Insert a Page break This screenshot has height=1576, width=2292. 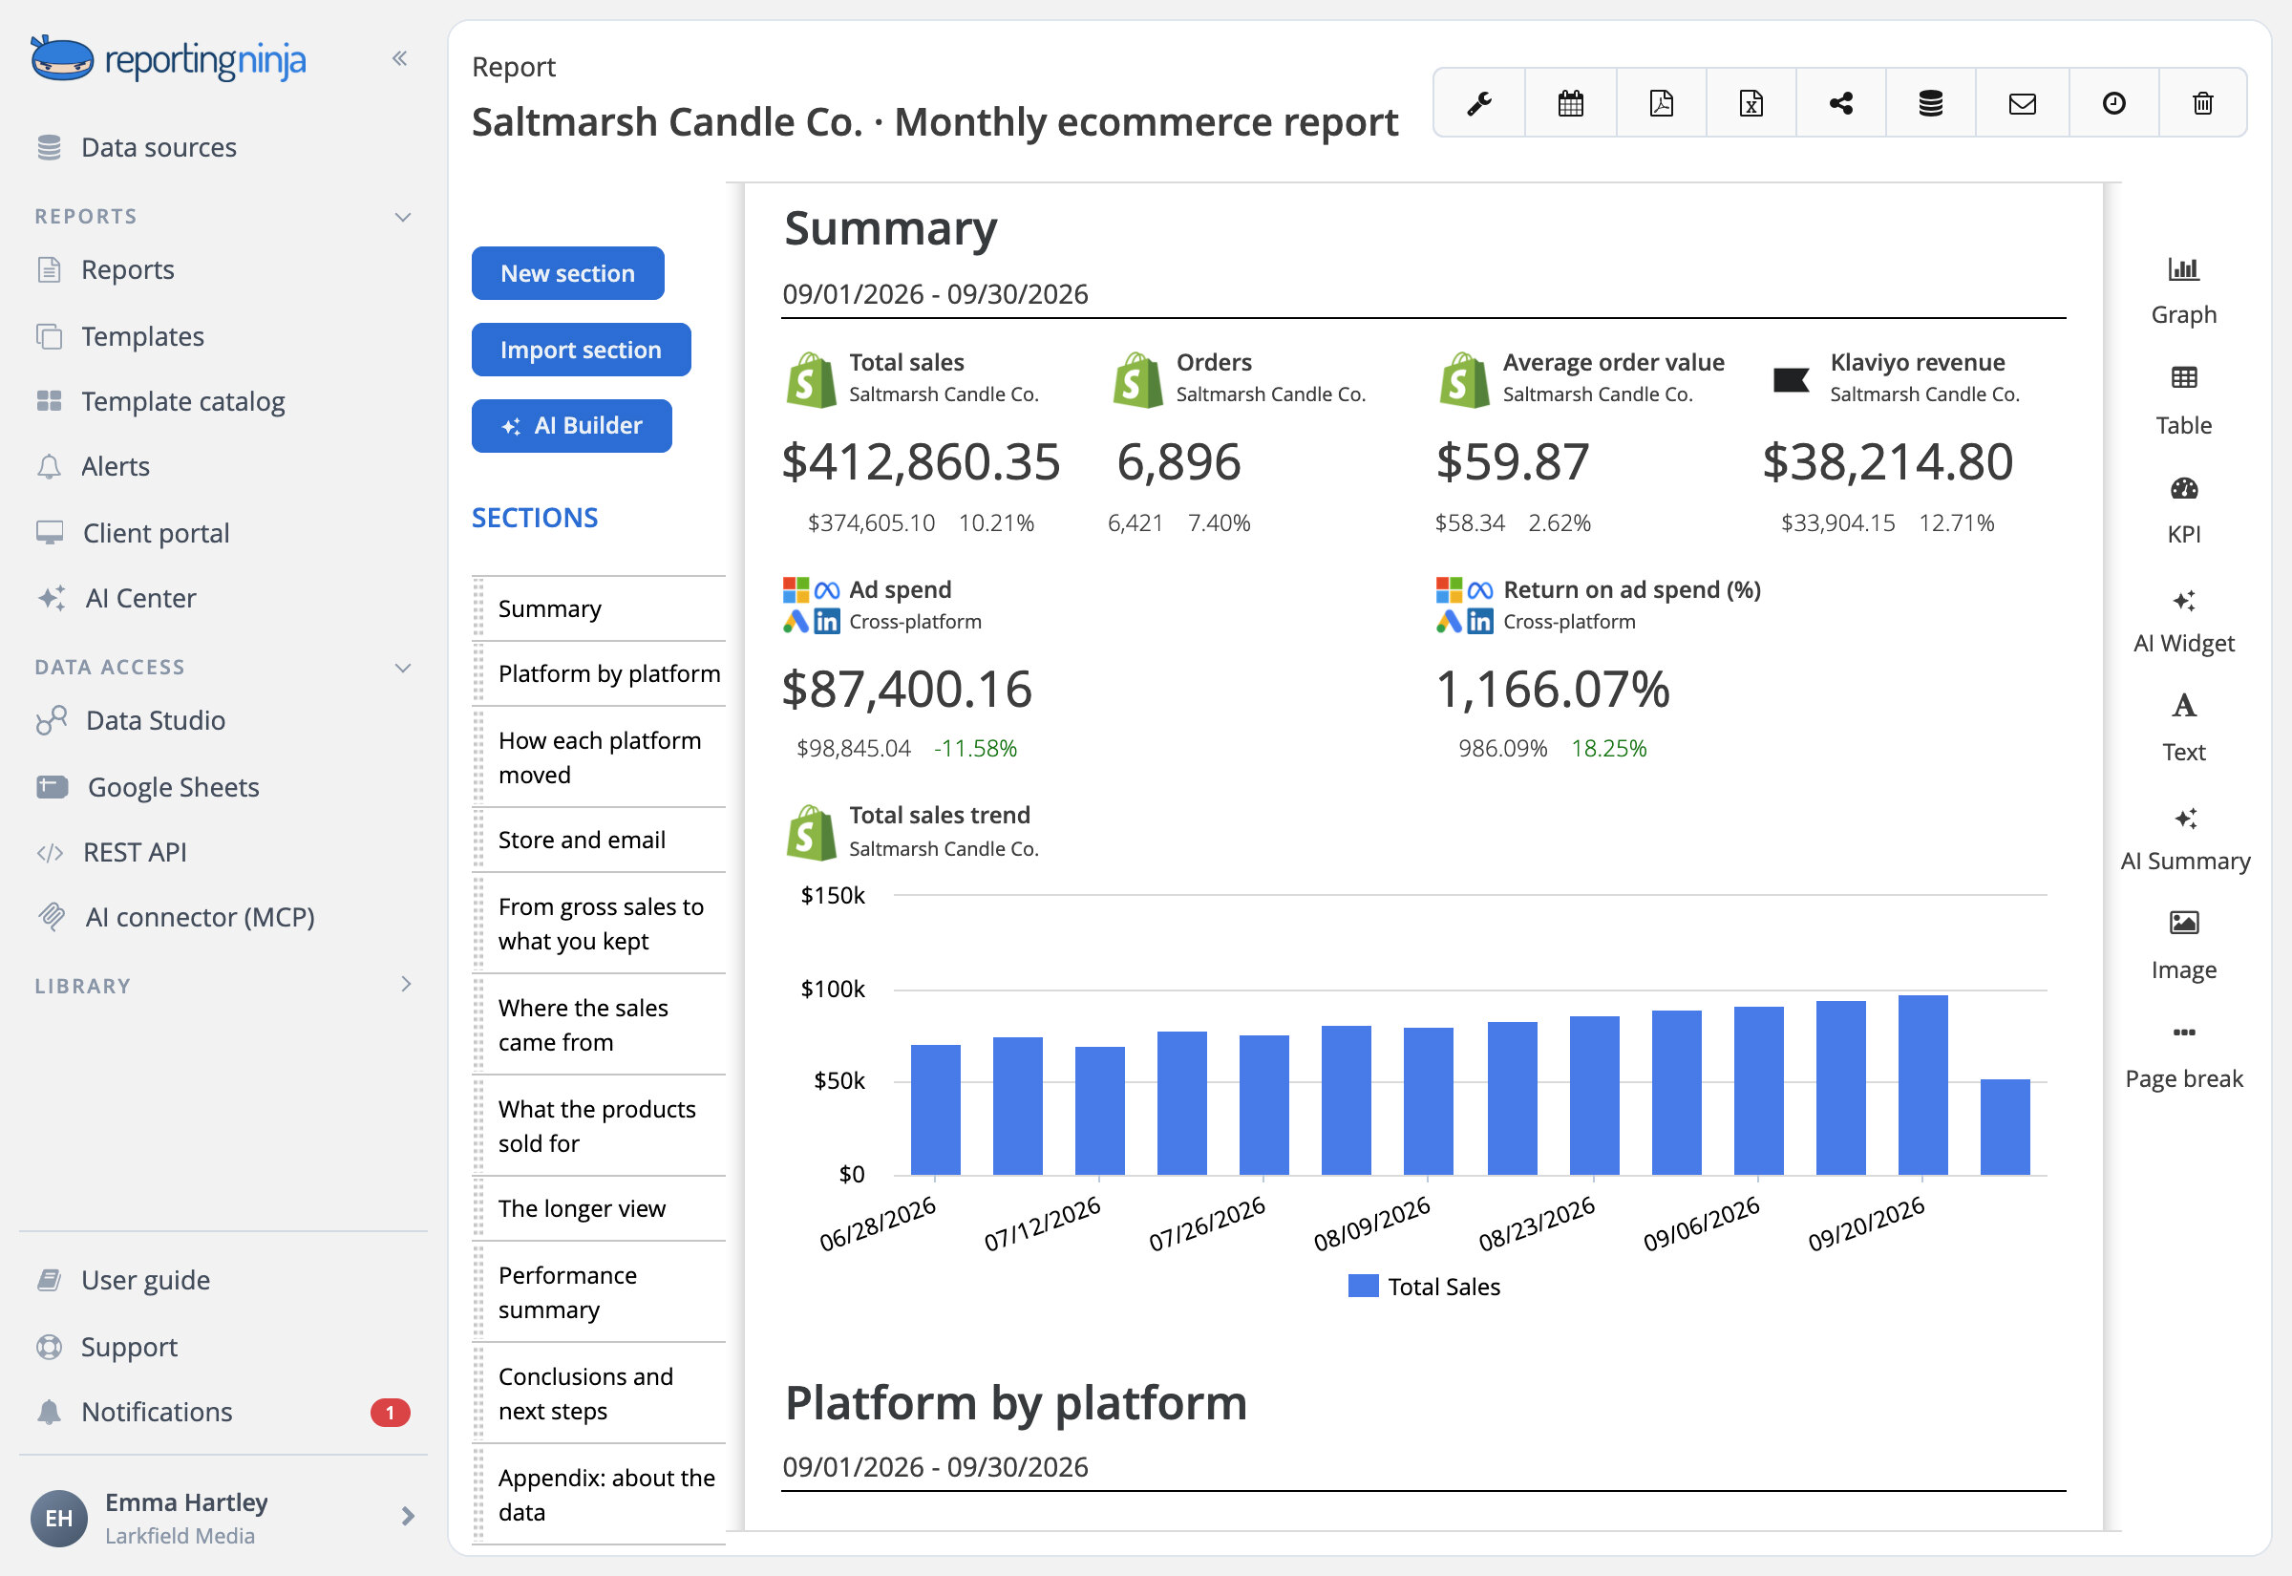(x=2182, y=1055)
